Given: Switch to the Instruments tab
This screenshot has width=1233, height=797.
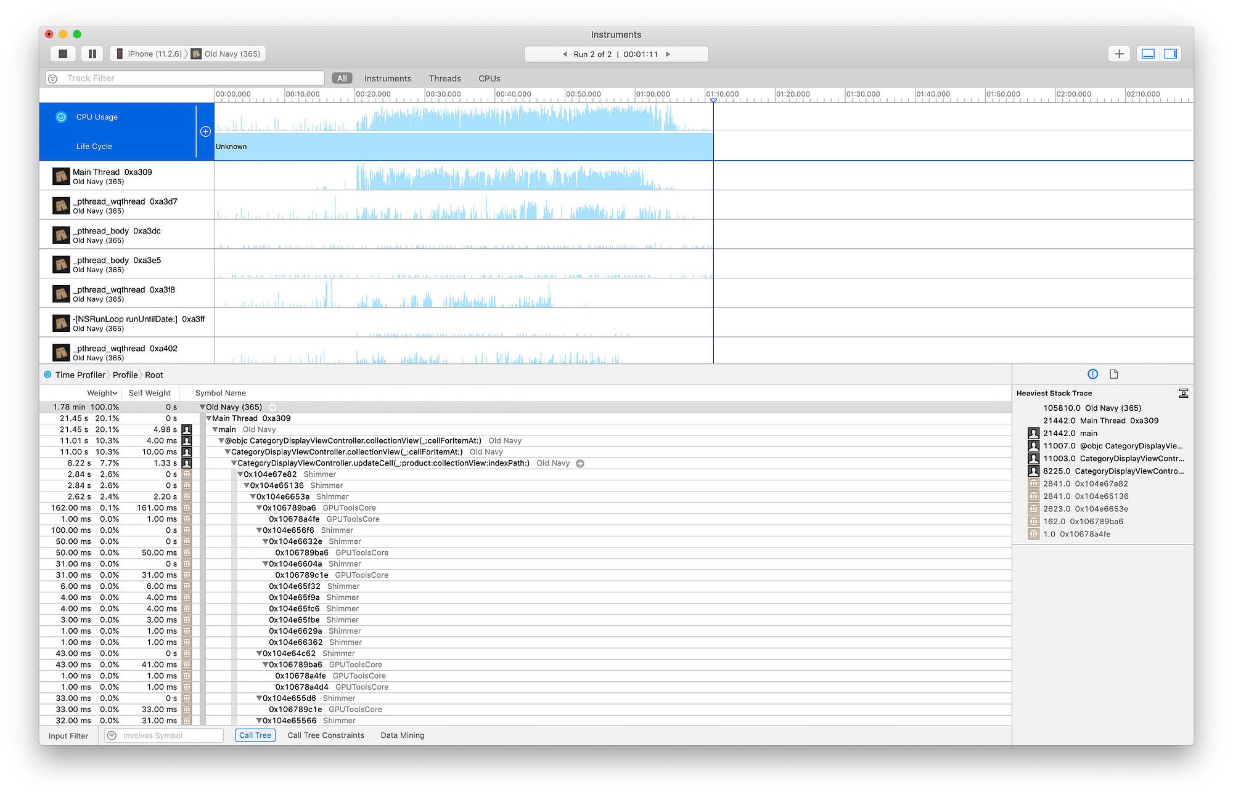Looking at the screenshot, I should [387, 78].
